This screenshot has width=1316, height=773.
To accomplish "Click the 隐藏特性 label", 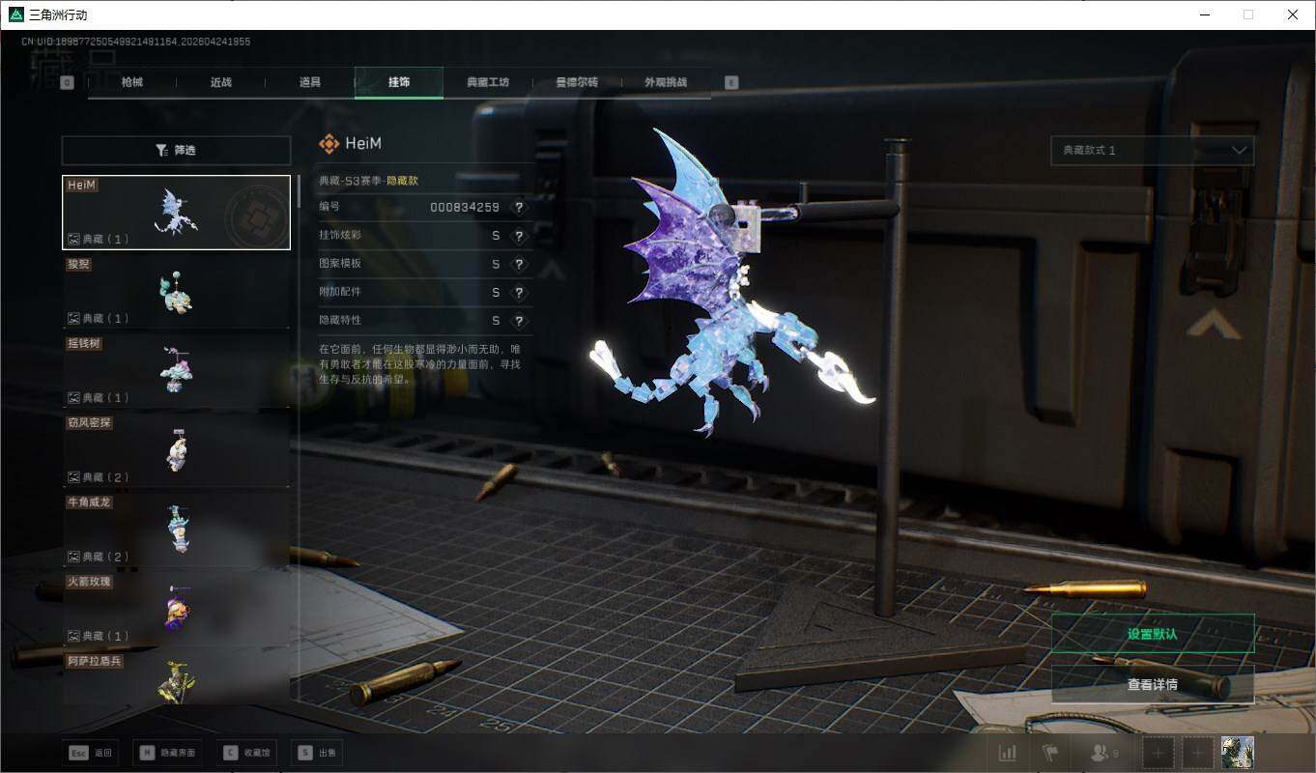I will 340,320.
